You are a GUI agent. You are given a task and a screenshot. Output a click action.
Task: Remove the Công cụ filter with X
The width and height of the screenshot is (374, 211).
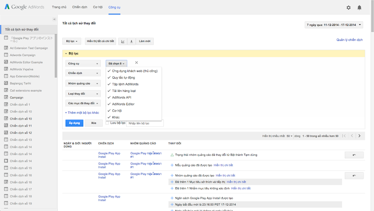(136, 63)
